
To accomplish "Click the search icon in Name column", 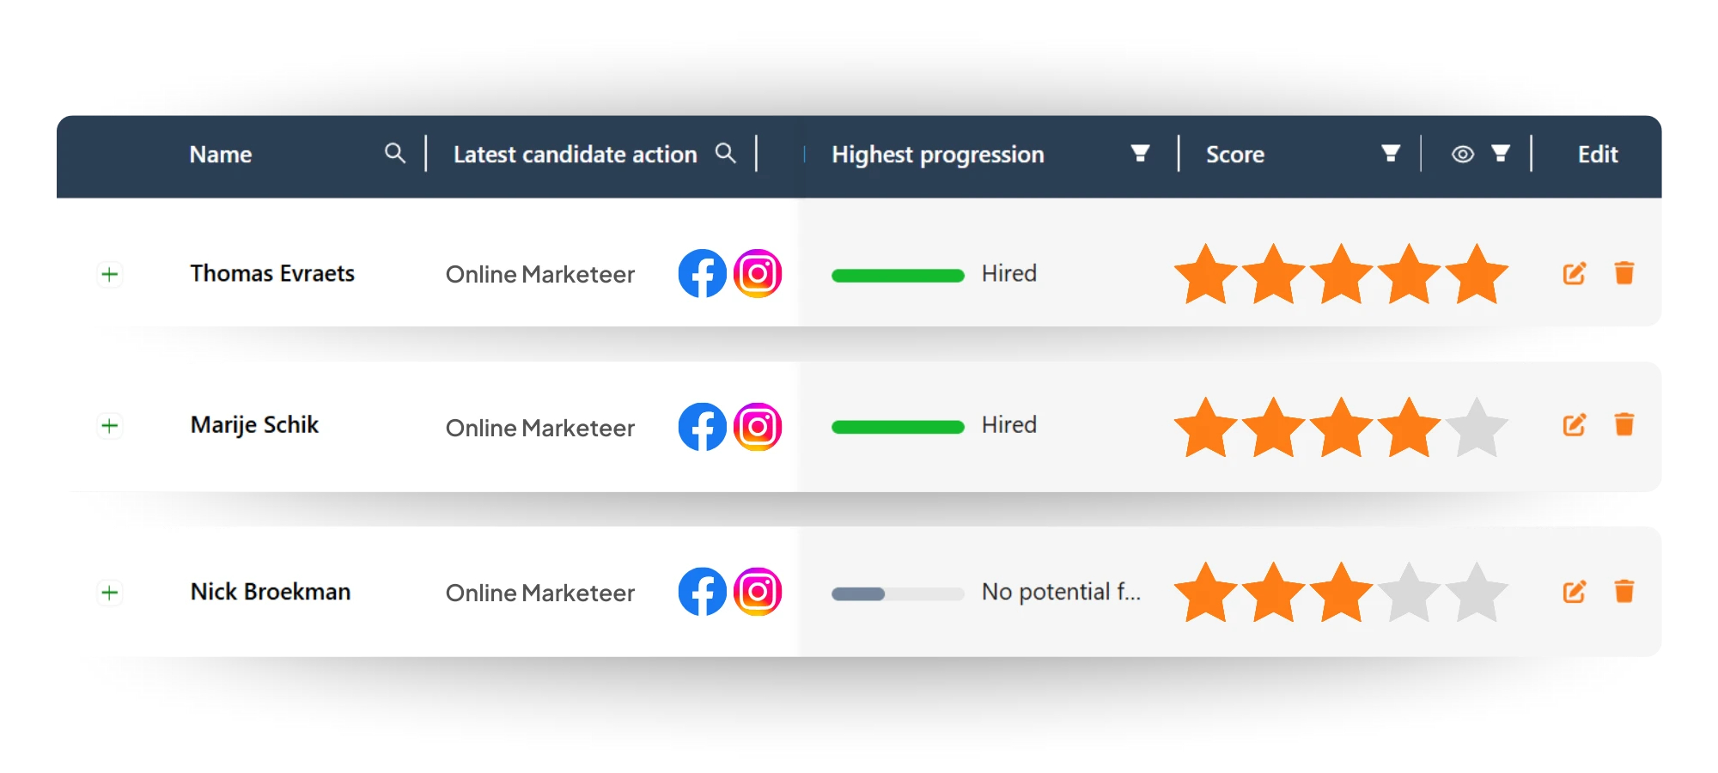I will [x=394, y=154].
